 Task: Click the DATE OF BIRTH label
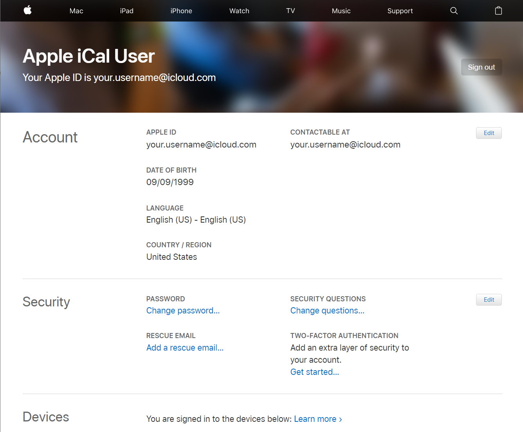tap(171, 170)
